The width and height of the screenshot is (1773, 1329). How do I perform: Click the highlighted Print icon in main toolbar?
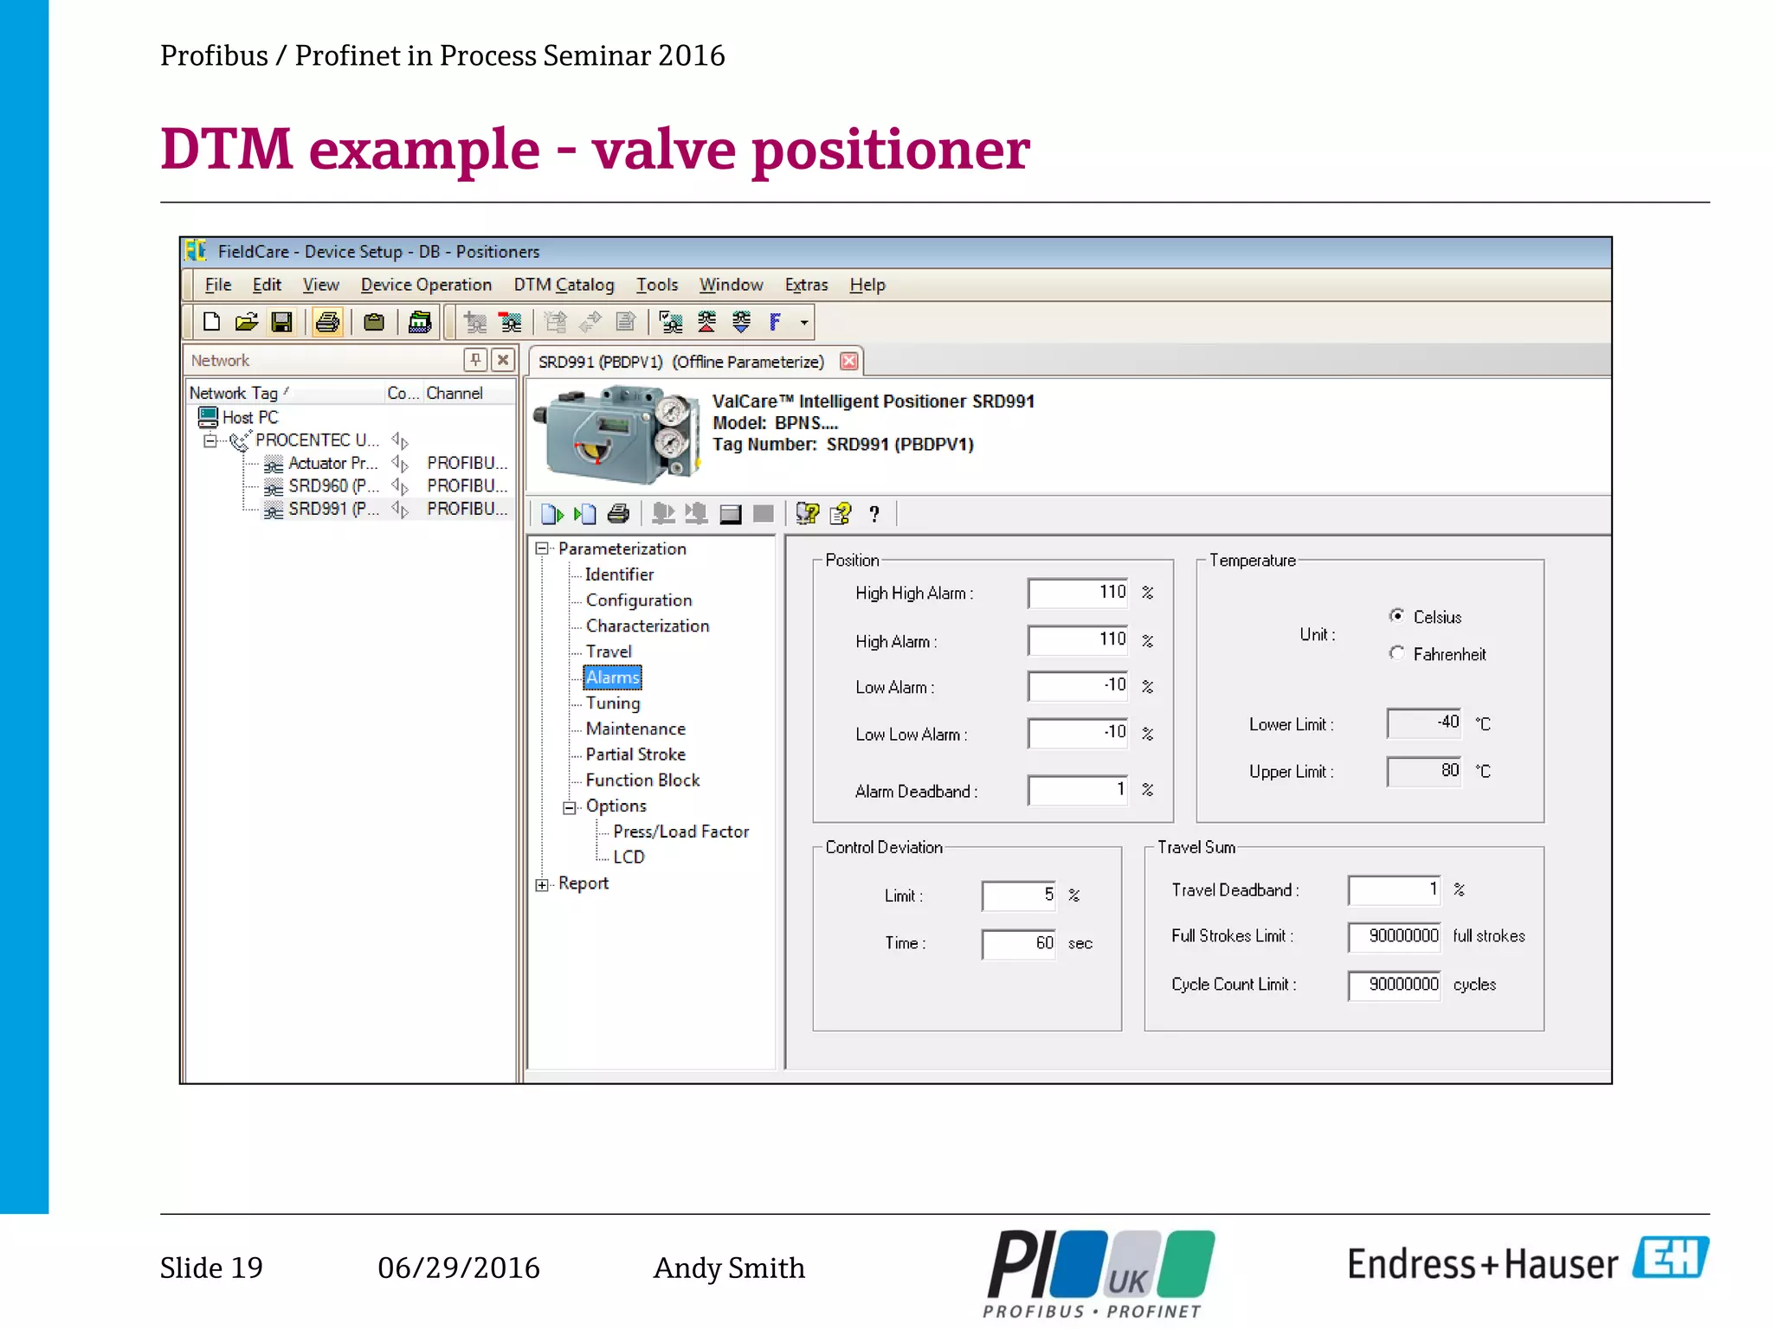(327, 322)
